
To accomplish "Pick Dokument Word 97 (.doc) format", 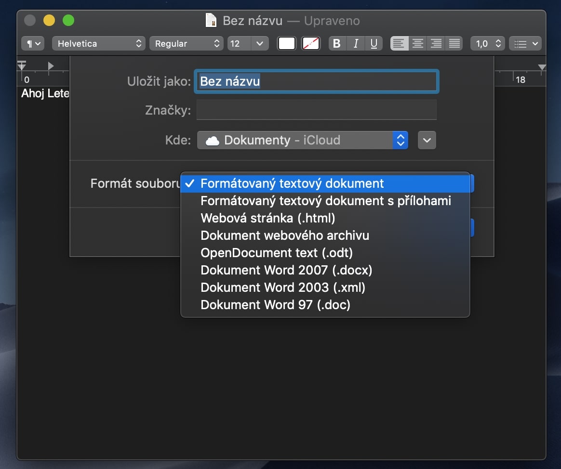I will (x=275, y=305).
